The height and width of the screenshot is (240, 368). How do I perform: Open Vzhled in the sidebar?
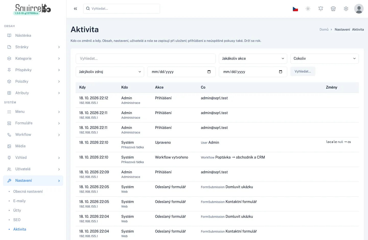pos(33,158)
